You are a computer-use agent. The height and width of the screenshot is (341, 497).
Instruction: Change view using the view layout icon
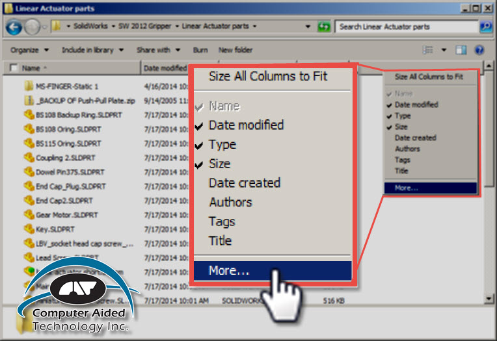pos(428,50)
